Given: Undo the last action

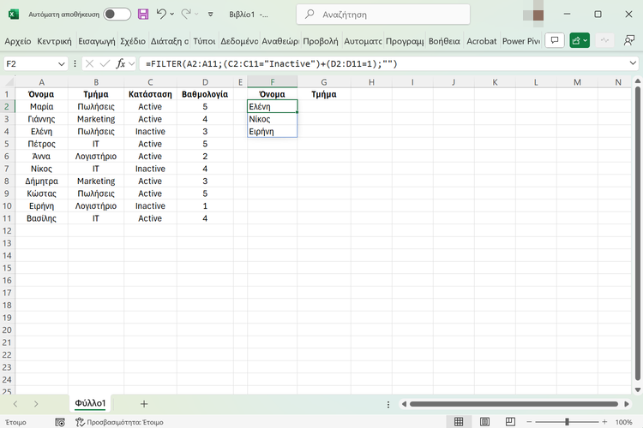Looking at the screenshot, I should [161, 15].
